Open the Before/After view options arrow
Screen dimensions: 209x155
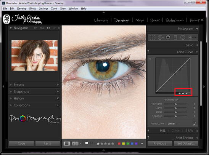[80, 144]
